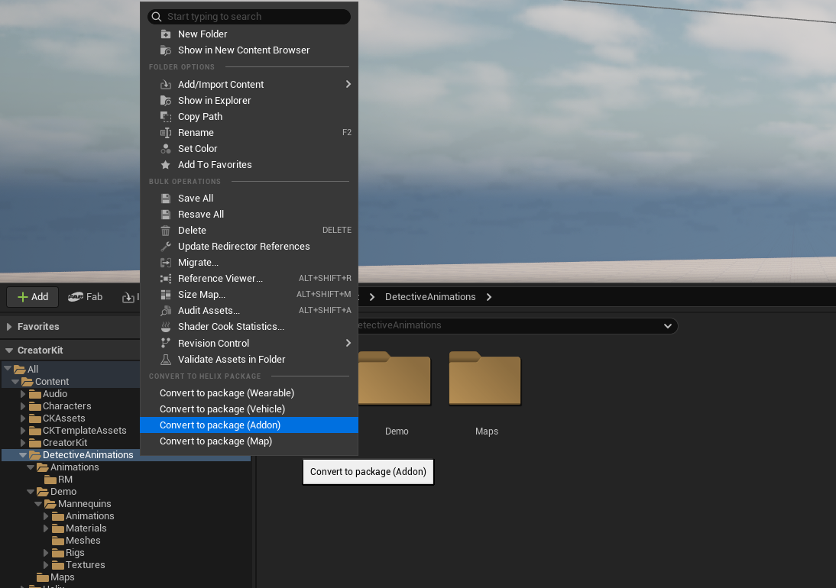Image resolution: width=836 pixels, height=588 pixels.
Task: Click the Shader Cook Statistics icon
Action: coord(166,327)
